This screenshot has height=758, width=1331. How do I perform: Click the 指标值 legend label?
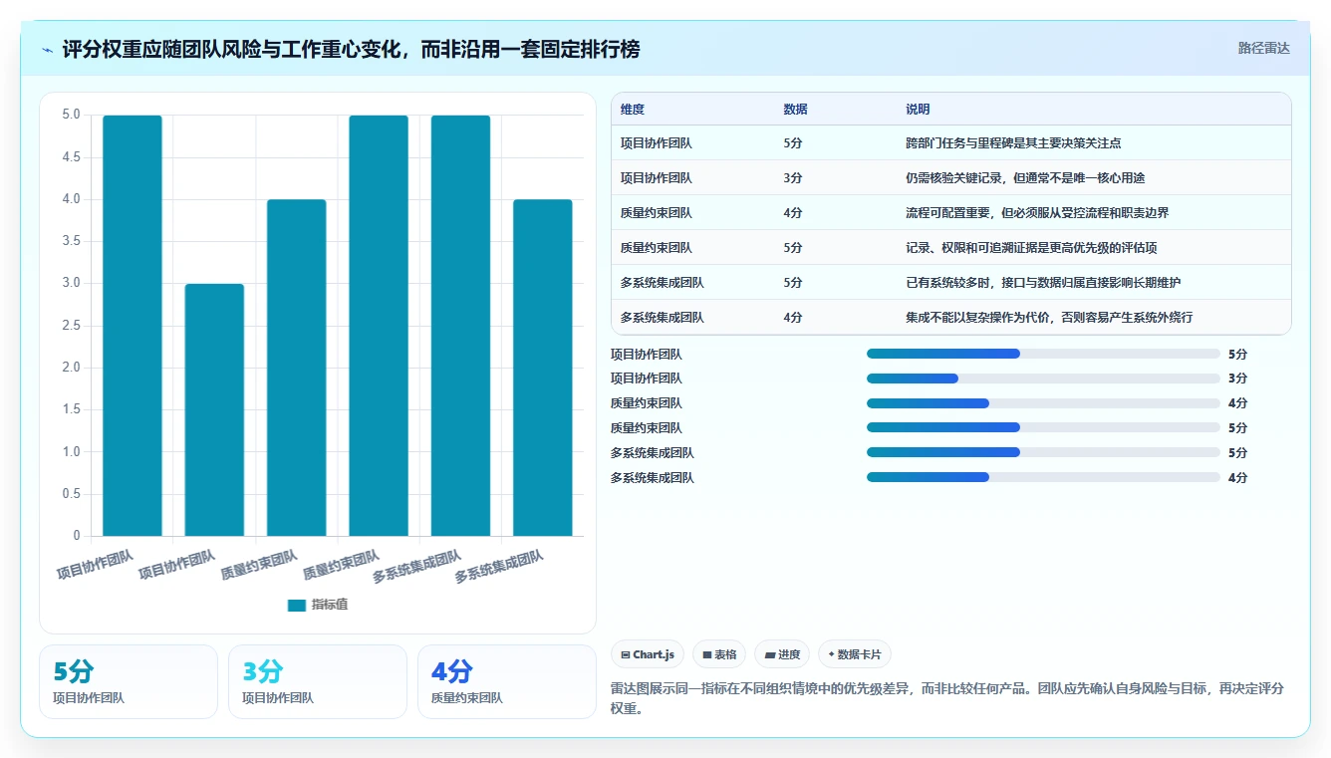click(329, 605)
